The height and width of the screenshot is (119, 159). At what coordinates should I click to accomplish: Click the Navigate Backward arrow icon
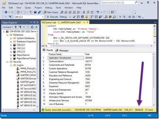tap(6, 12)
